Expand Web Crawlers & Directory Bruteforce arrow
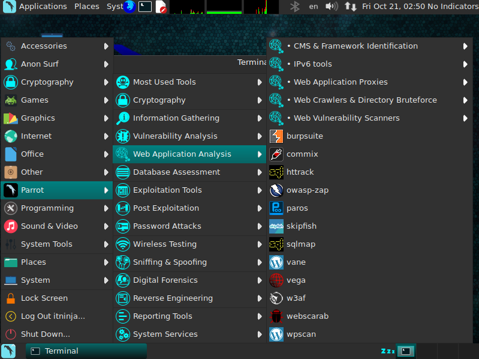Viewport: 479px width, 359px height. (465, 100)
